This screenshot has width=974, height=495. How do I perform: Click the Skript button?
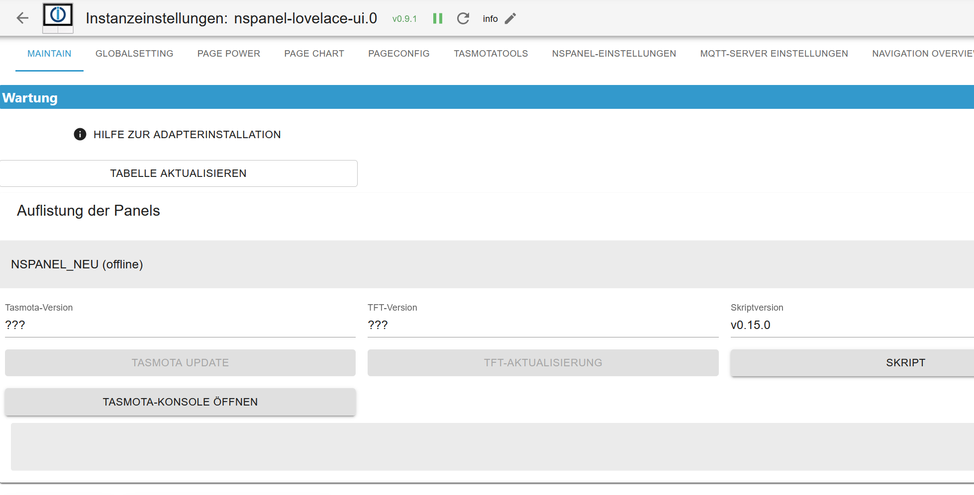tap(905, 363)
